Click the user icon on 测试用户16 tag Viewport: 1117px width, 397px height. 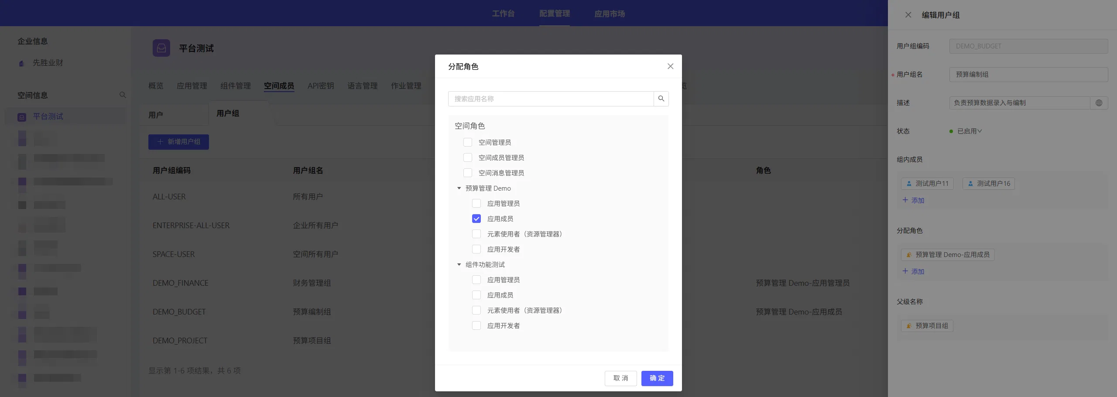(x=970, y=184)
